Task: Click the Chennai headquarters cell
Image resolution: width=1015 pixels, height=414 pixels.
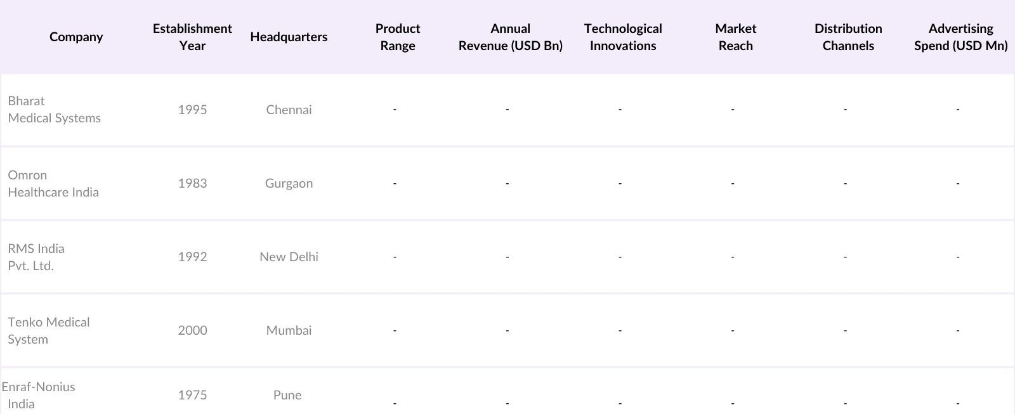Action: [289, 110]
